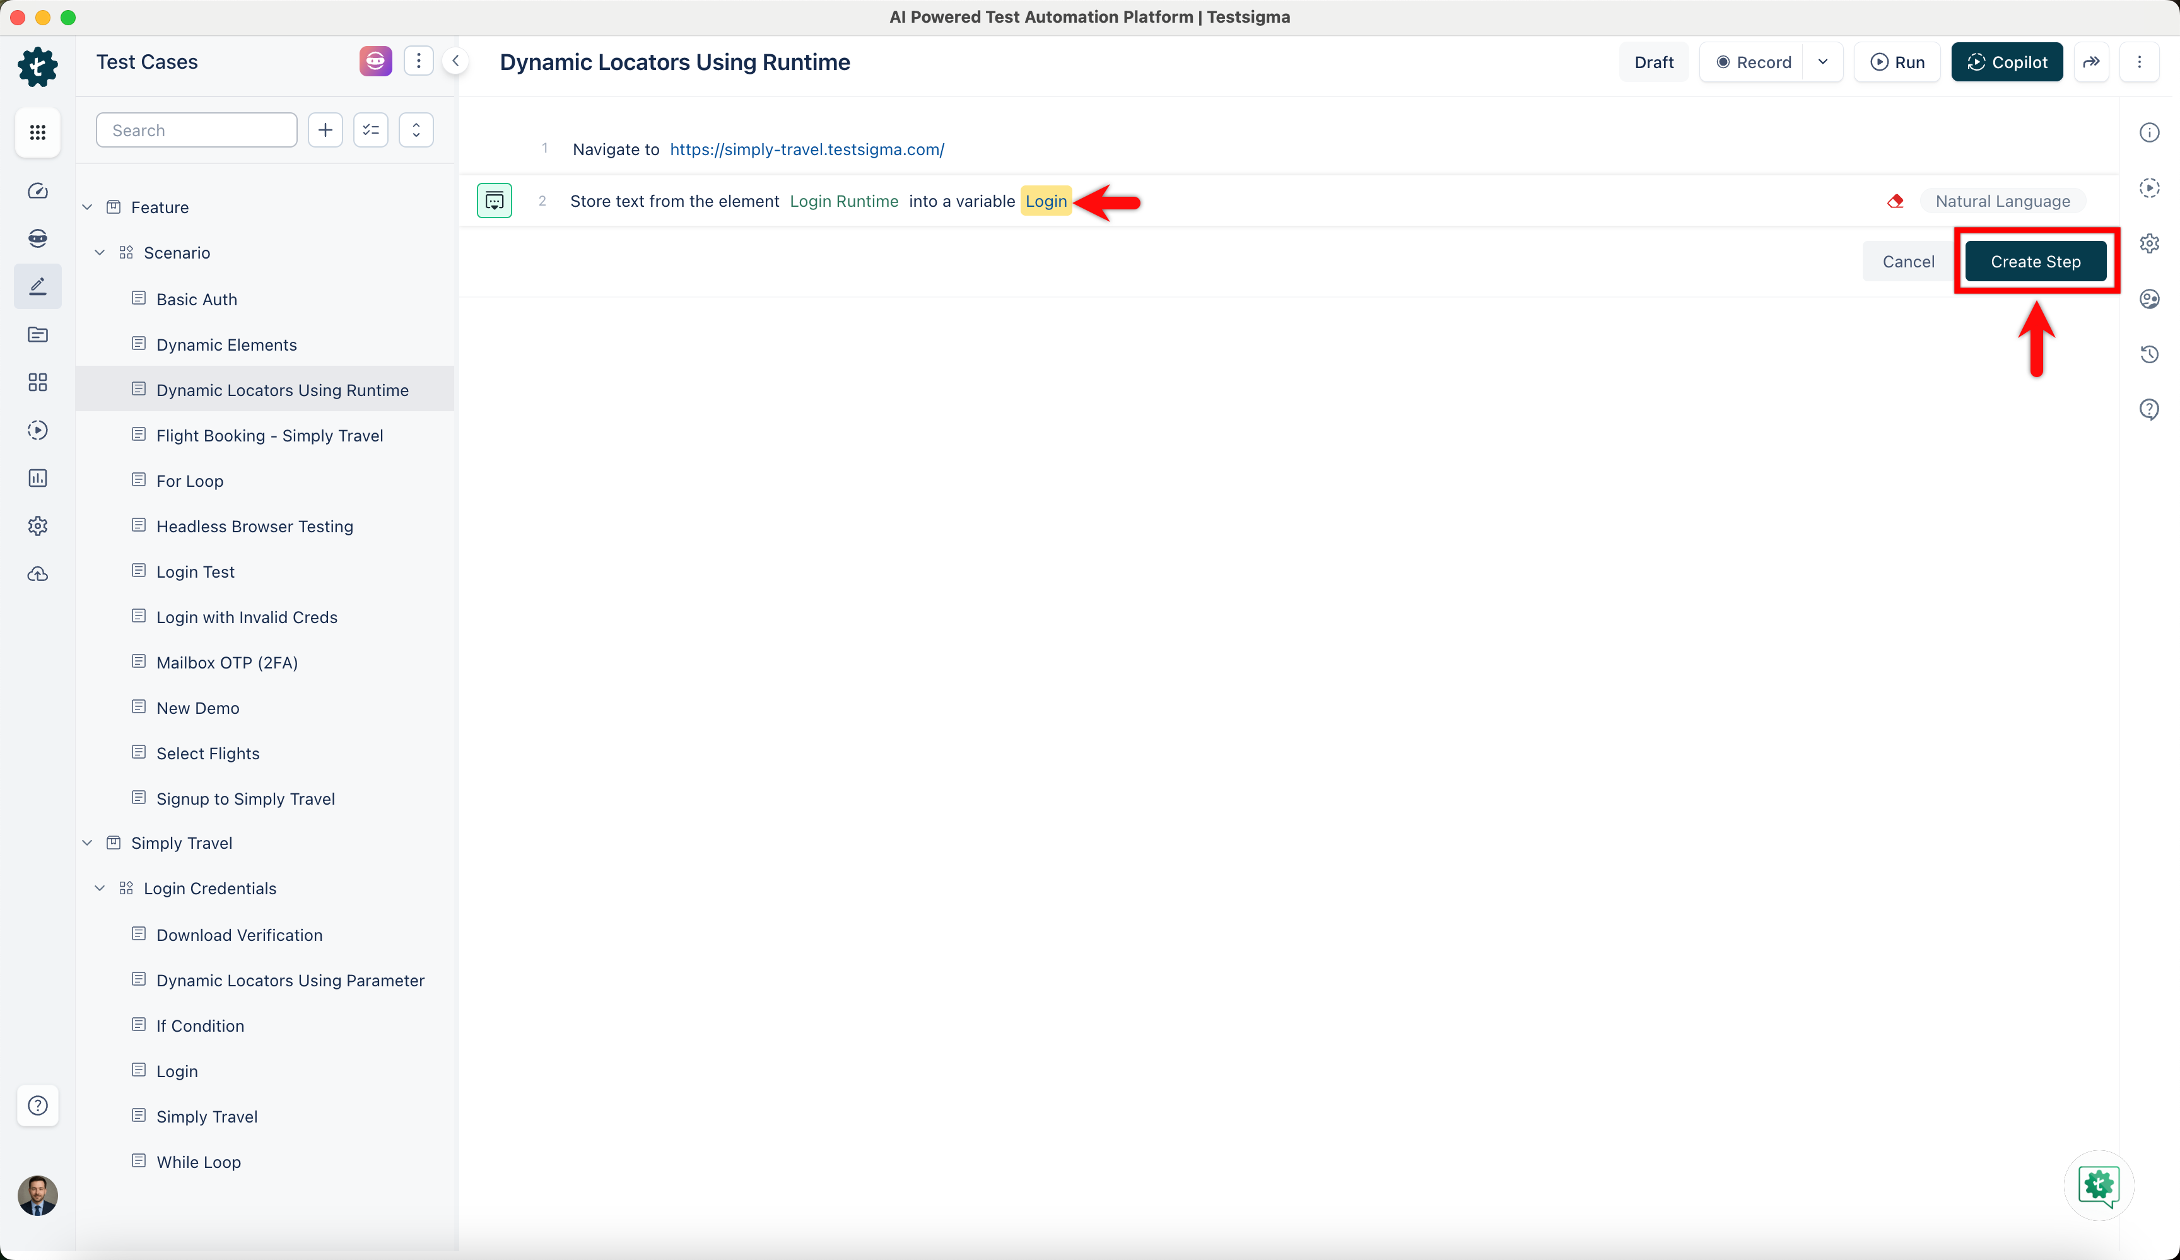The height and width of the screenshot is (1260, 2180).
Task: Open the runs play-circle icon in sidebar
Action: click(37, 430)
